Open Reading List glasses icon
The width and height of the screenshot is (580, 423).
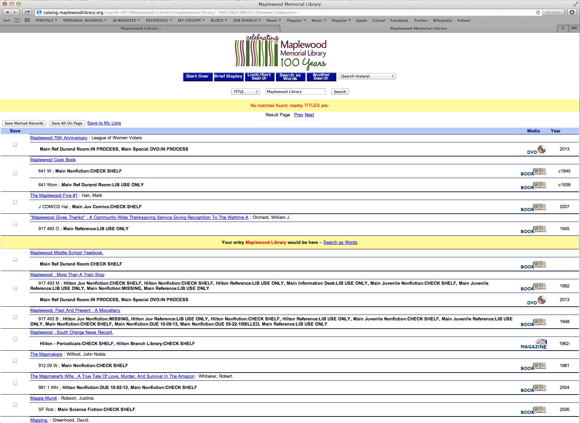pyautogui.click(x=7, y=21)
